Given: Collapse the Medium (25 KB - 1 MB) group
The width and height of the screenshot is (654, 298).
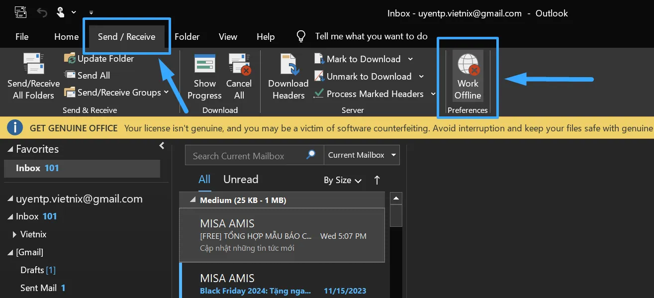Looking at the screenshot, I should coord(193,200).
